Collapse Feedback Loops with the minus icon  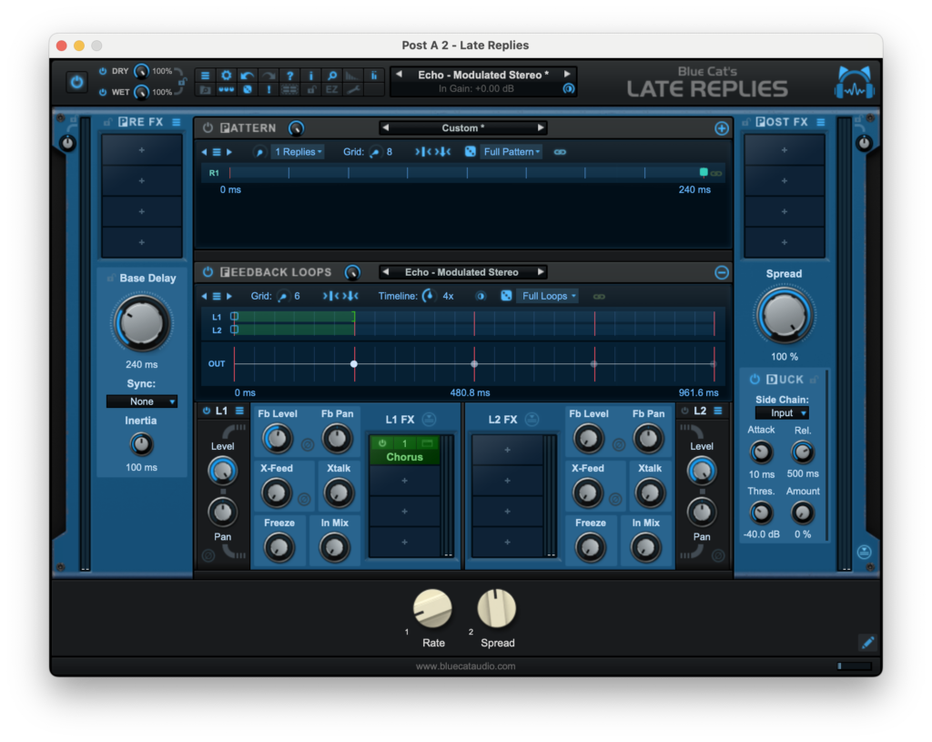click(x=721, y=272)
